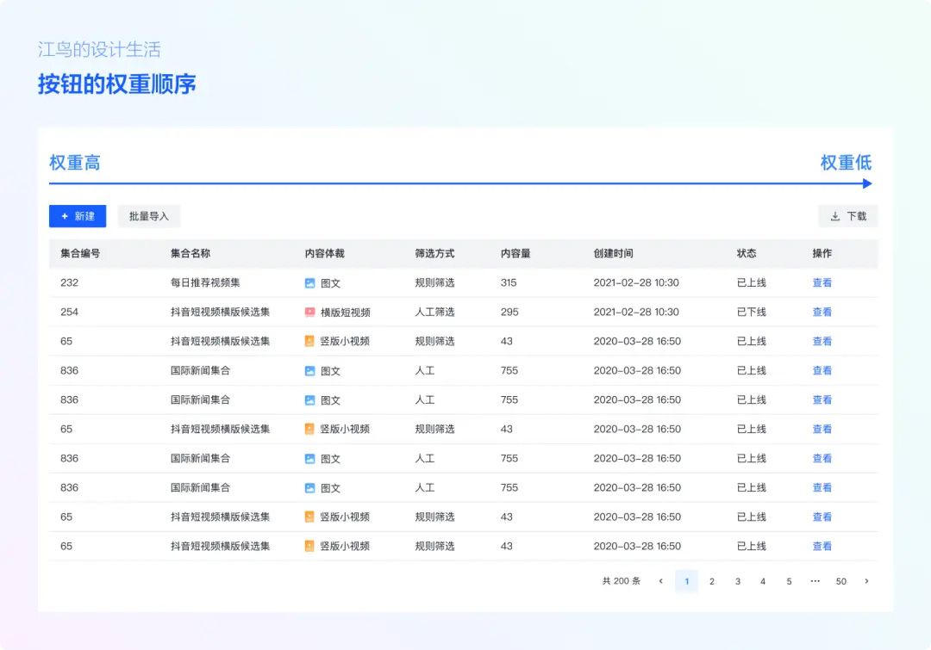Image resolution: width=931 pixels, height=650 pixels.
Task: Click the 集合编号 column header
Action: tap(80, 253)
